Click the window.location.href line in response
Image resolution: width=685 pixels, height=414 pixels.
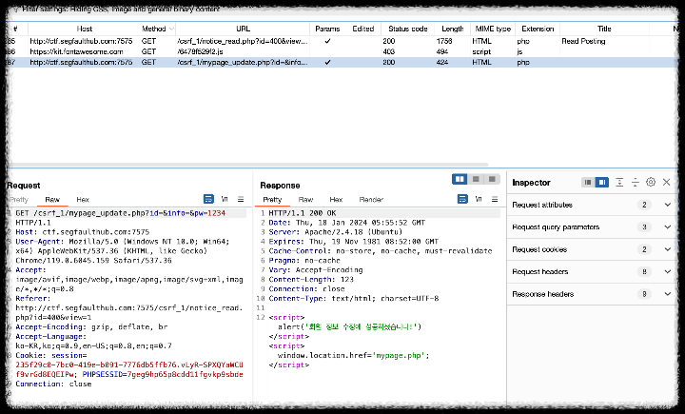click(353, 355)
